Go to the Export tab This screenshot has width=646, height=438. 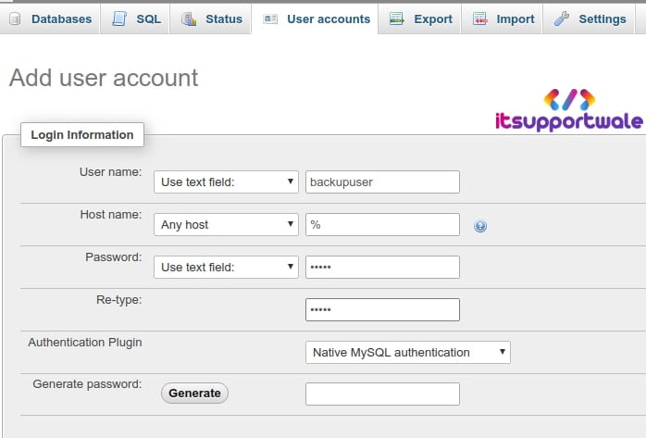pos(420,19)
